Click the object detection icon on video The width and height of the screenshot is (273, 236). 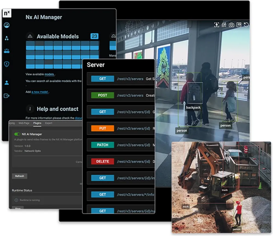click(x=216, y=25)
